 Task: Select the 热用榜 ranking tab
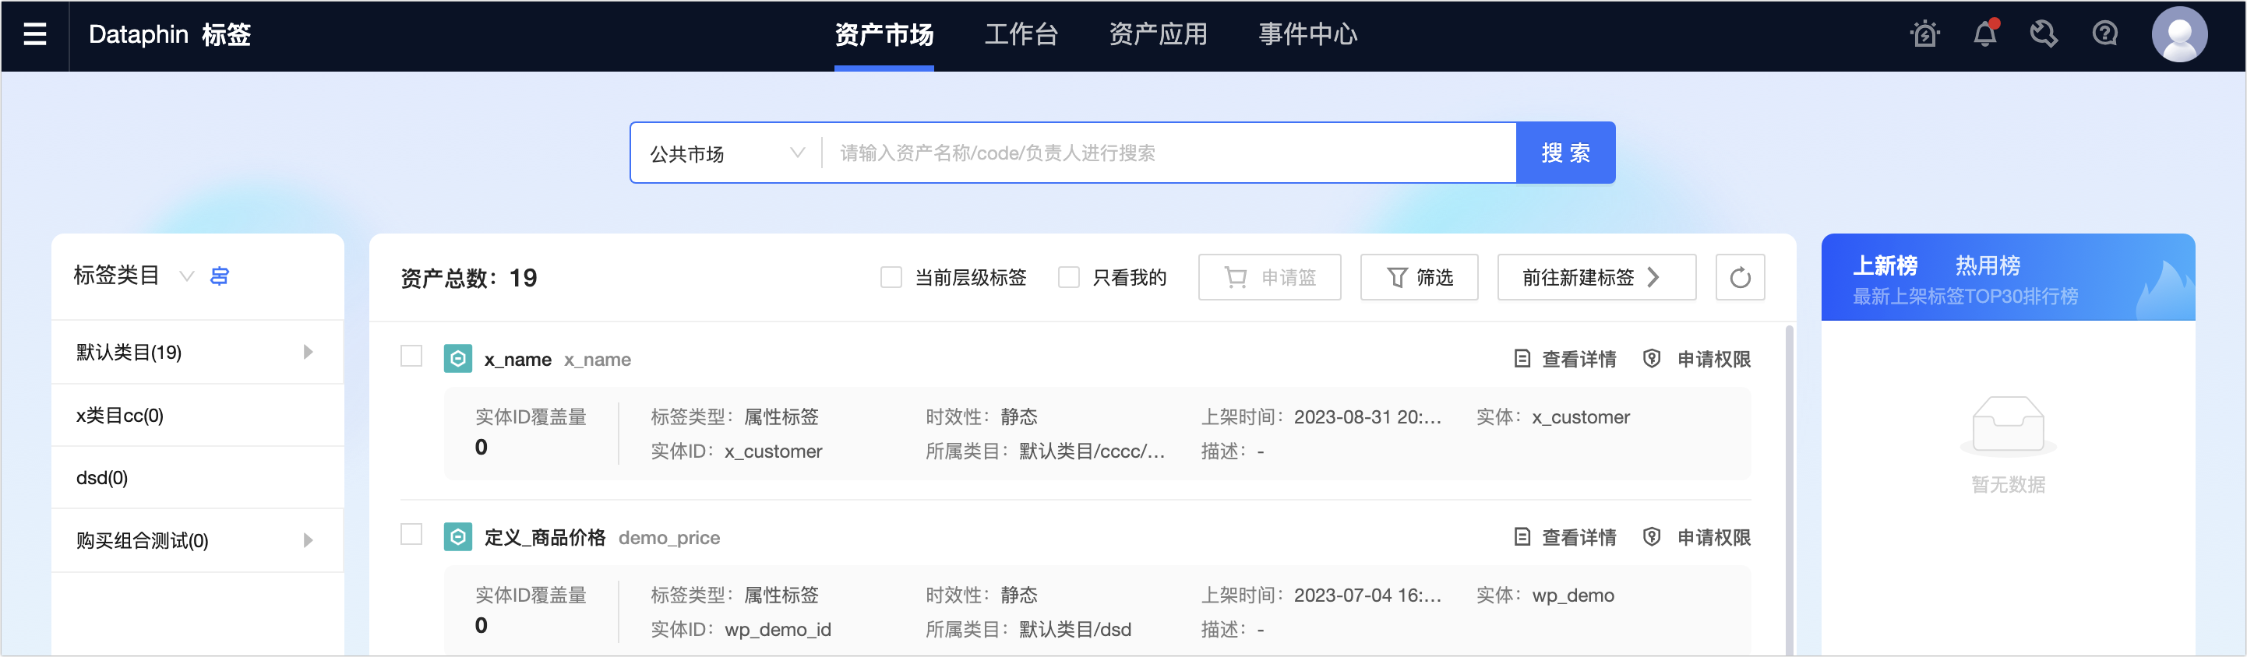pos(1988,265)
